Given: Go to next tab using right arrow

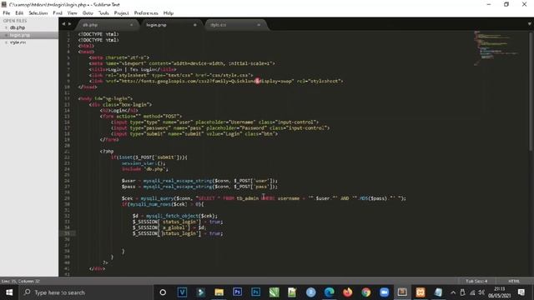Looking at the screenshot, I should [x=70, y=24].
